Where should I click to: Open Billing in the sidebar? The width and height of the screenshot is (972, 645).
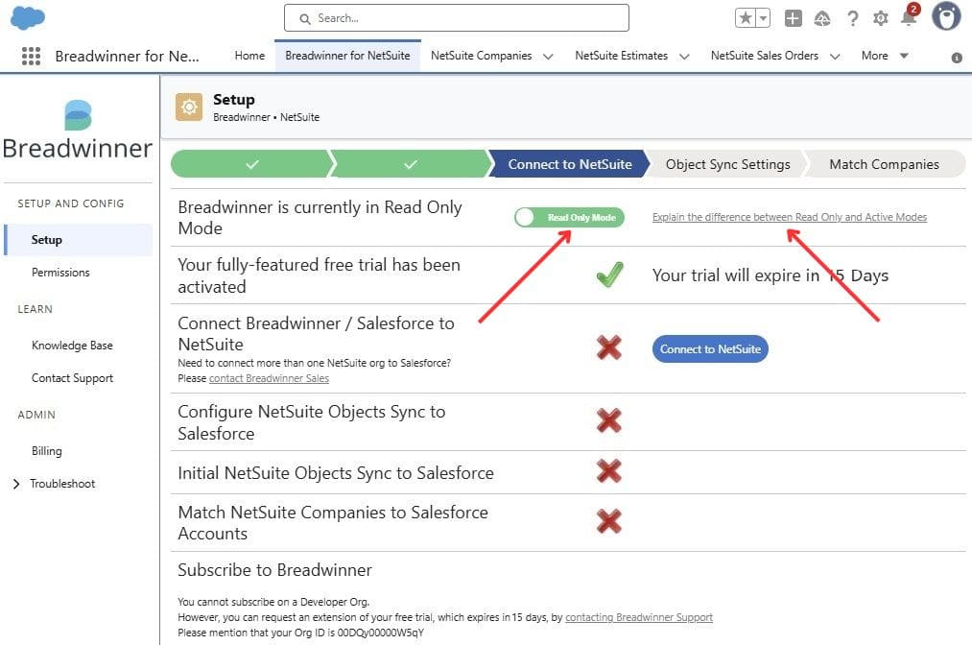point(46,451)
